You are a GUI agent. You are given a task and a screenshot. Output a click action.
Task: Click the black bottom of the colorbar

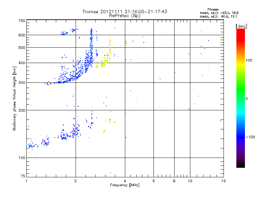[x=241, y=165]
